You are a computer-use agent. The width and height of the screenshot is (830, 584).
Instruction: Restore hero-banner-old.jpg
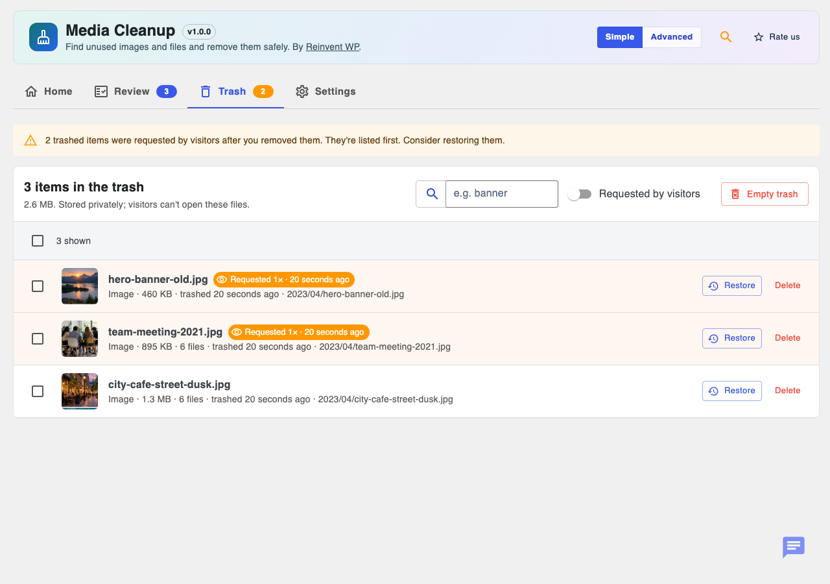732,286
